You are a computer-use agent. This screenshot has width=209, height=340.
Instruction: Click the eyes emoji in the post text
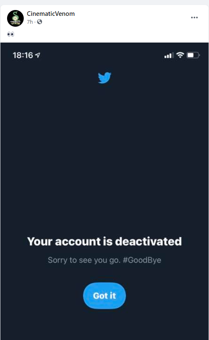[x=11, y=34]
